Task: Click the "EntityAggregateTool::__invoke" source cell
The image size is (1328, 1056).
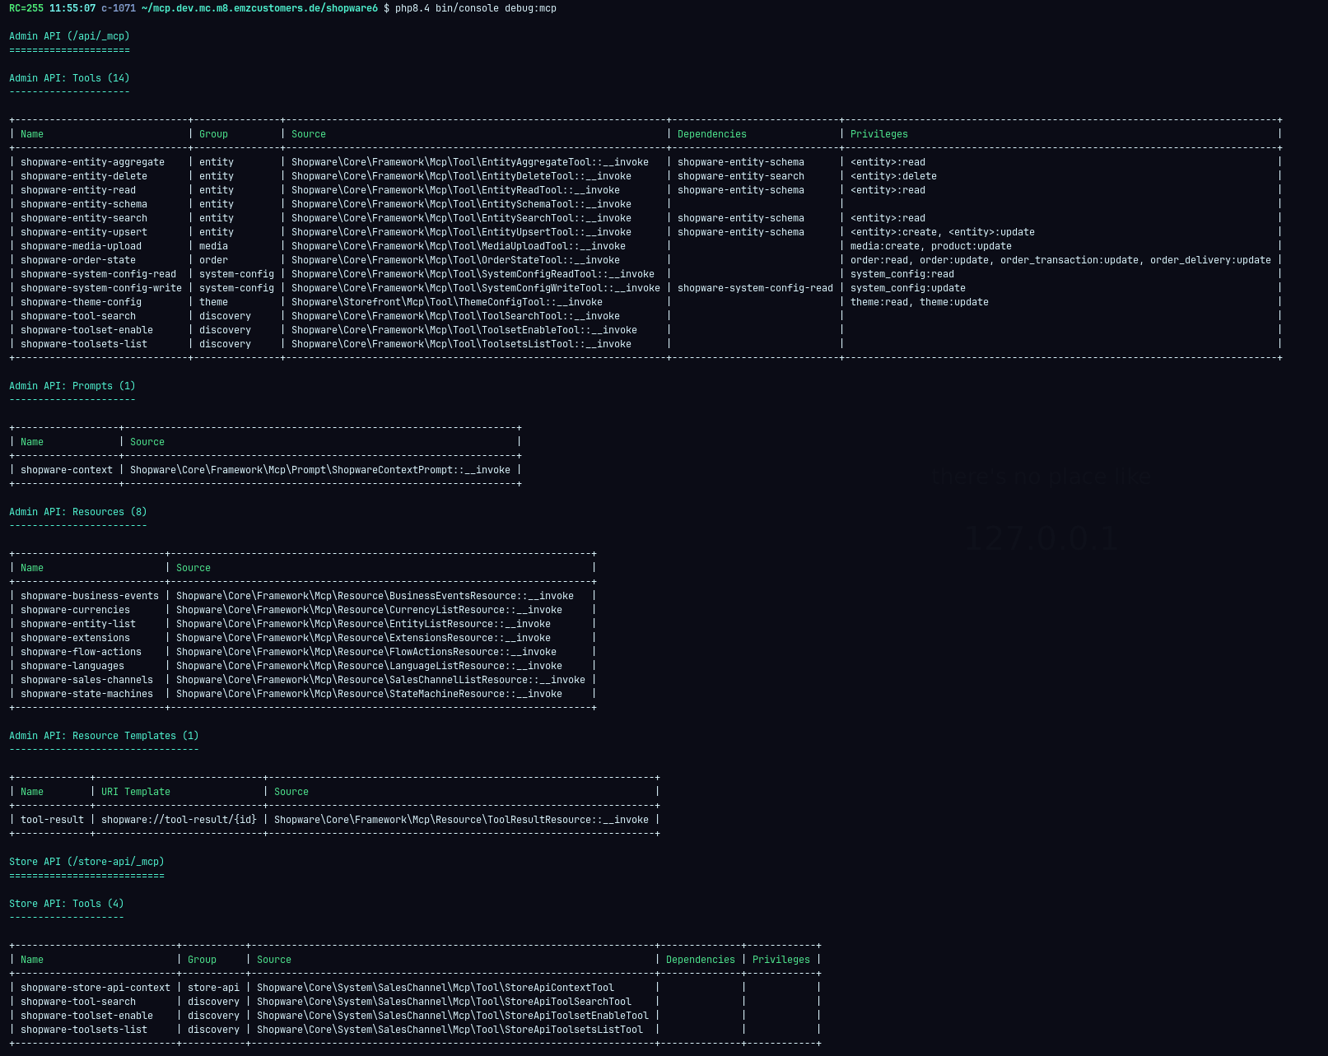Action: pyautogui.click(x=470, y=162)
